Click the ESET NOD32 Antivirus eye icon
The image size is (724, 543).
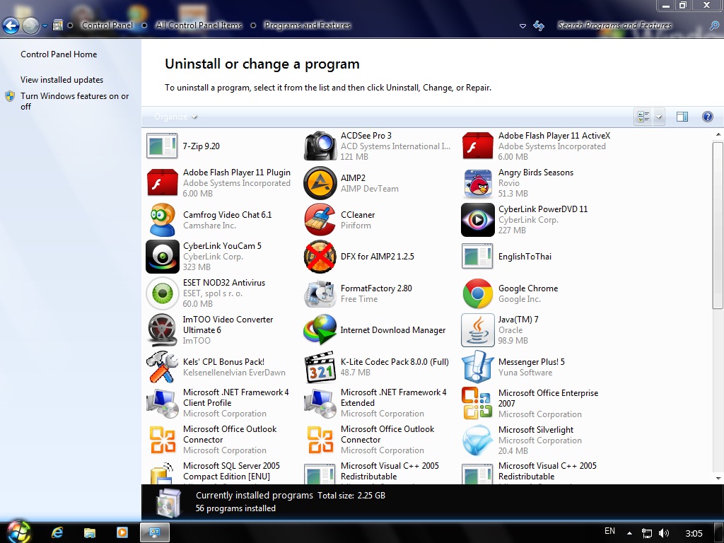[162, 293]
